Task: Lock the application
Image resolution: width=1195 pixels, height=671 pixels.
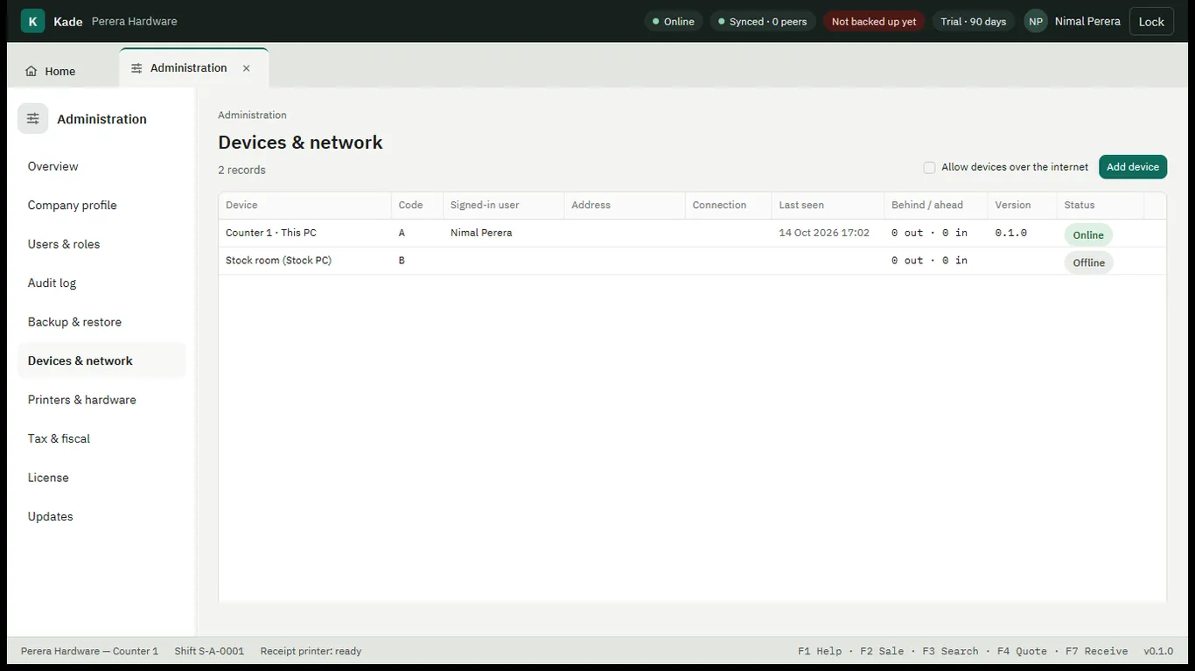Action: click(x=1151, y=21)
